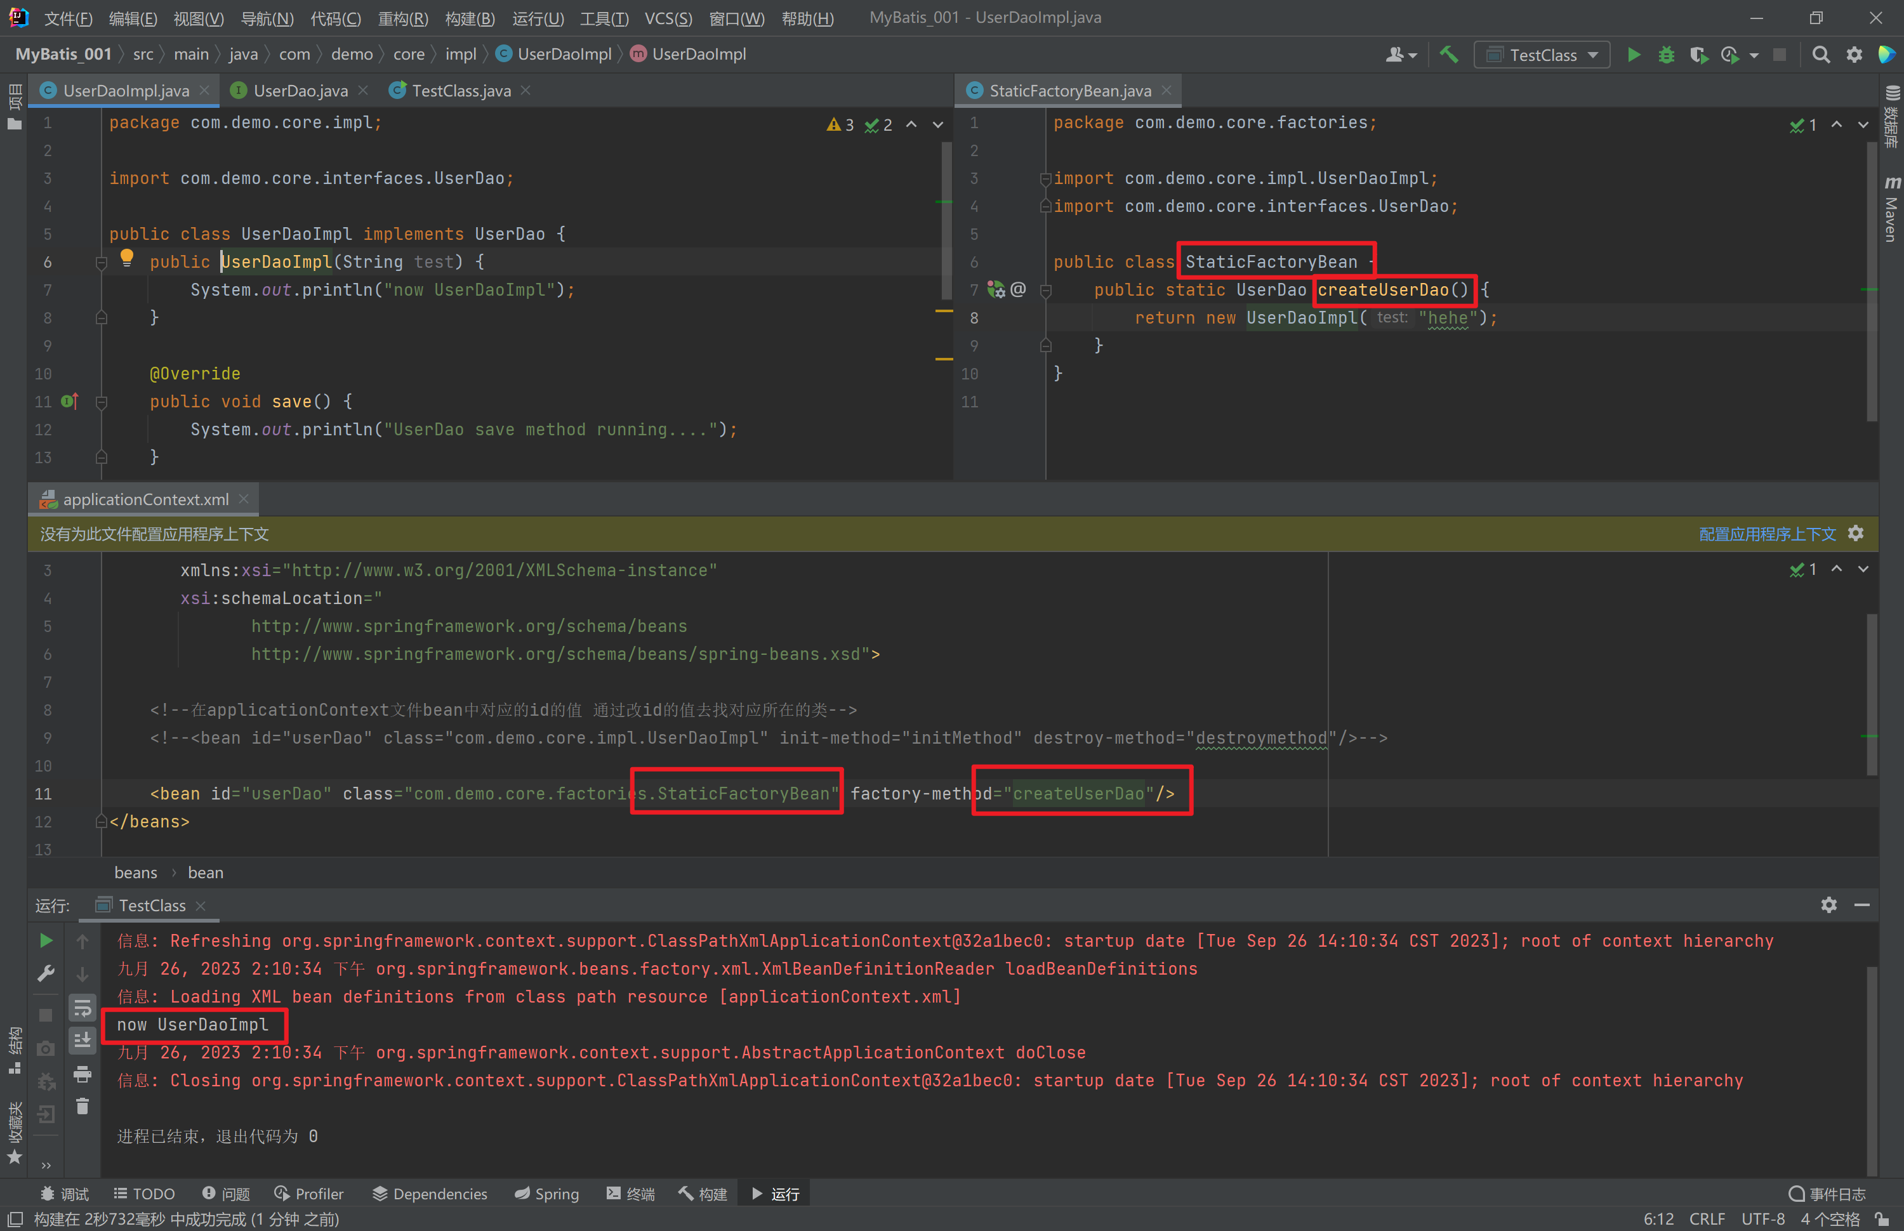This screenshot has width=1904, height=1231.
Task: Start debugging with the Debug bug icon
Action: pos(1666,55)
